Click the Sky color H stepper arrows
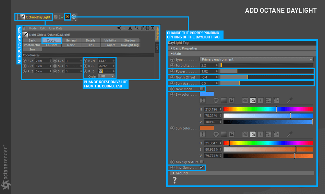Image resolution: width=325 pixels, height=194 pixels. point(220,109)
